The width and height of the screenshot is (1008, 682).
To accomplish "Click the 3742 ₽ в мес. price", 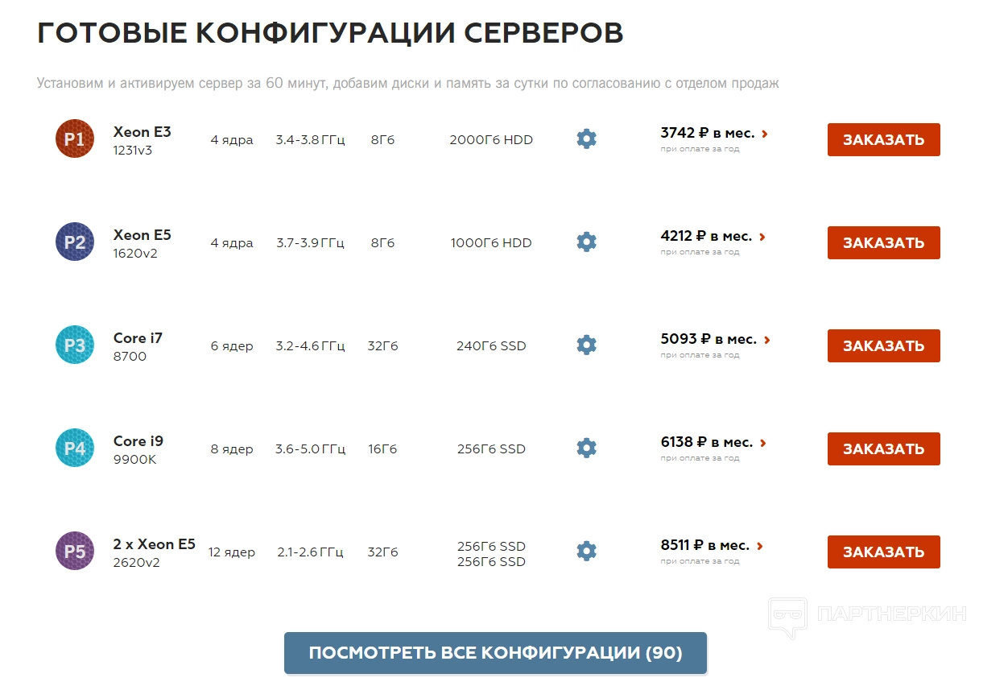I will click(x=708, y=133).
